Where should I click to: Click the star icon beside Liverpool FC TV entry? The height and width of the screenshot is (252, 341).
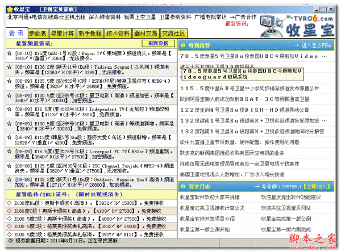(9, 152)
